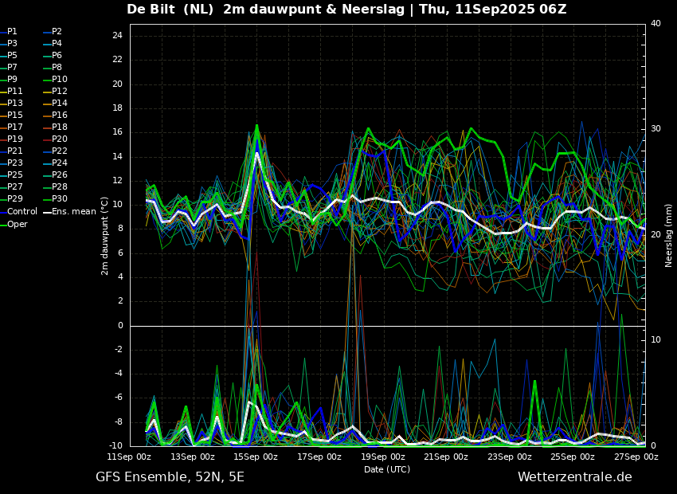
Task: Select the P22 legend label
Action: 60,151
